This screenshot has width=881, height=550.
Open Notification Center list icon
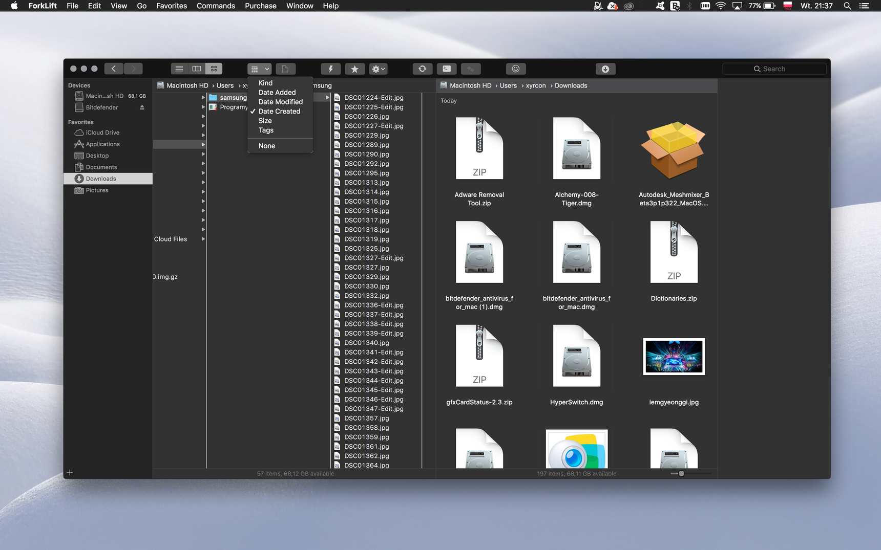(864, 6)
